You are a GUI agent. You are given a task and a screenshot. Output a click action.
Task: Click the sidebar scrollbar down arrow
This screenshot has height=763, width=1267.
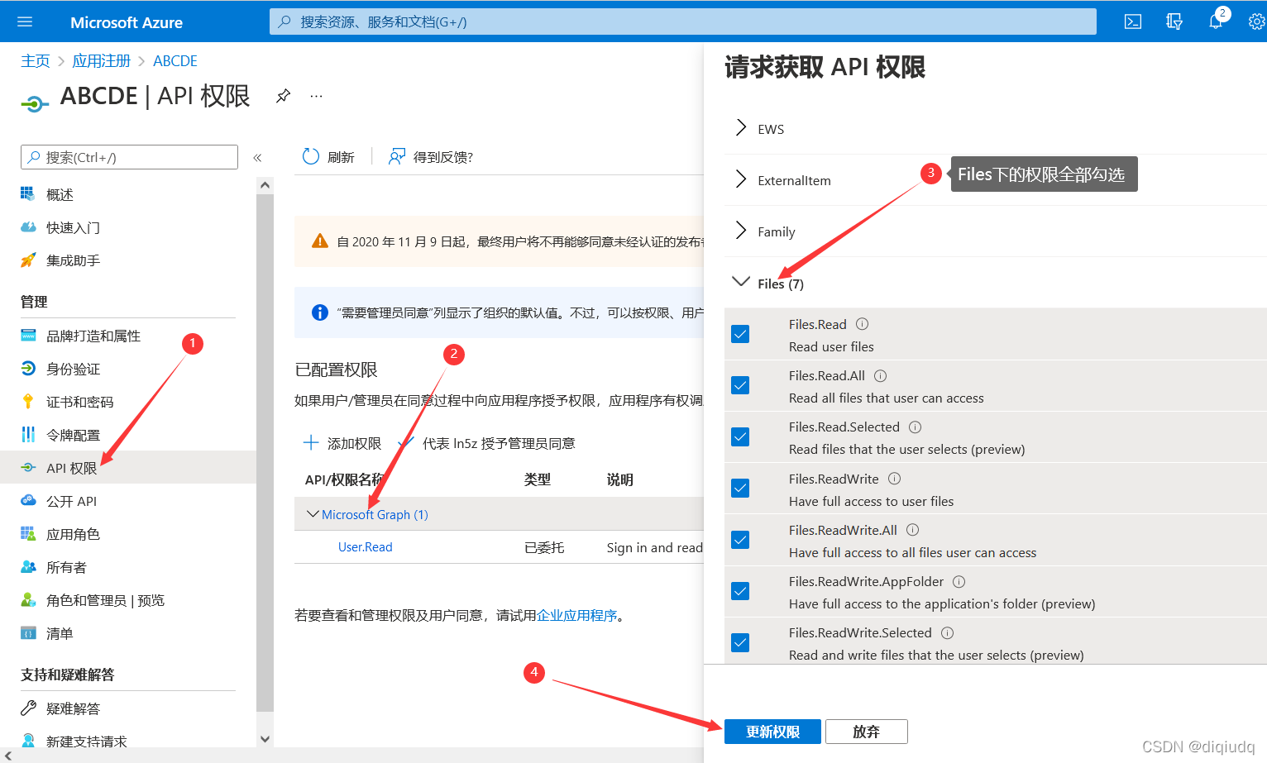265,739
